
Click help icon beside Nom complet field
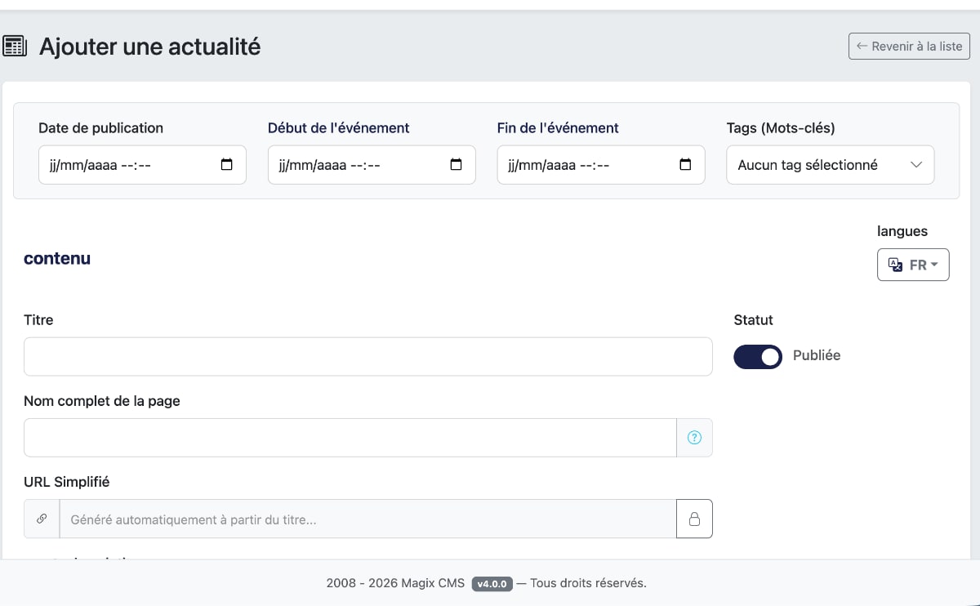point(694,438)
